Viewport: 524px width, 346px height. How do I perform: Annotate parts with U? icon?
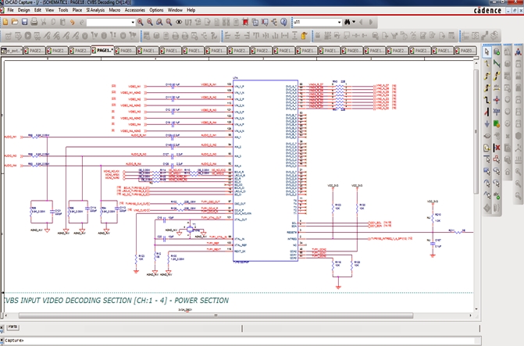188,22
